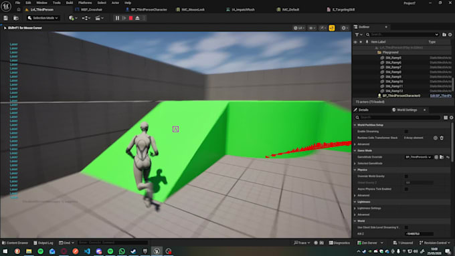Switch to the BP_ThirdPersonCharacter tab
Image resolution: width=455 pixels, height=256 pixels.
[x=149, y=9]
